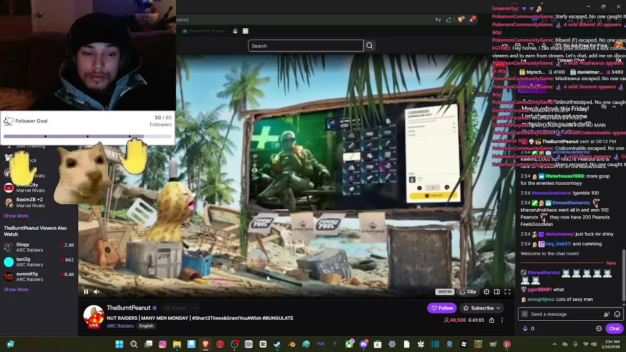Open Gingy channel in sidebar
The image size is (626, 352).
pos(39,247)
